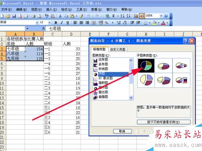This screenshot has width=202, height=151.
Task: Click the Save toolbar icon
Action: [14, 16]
